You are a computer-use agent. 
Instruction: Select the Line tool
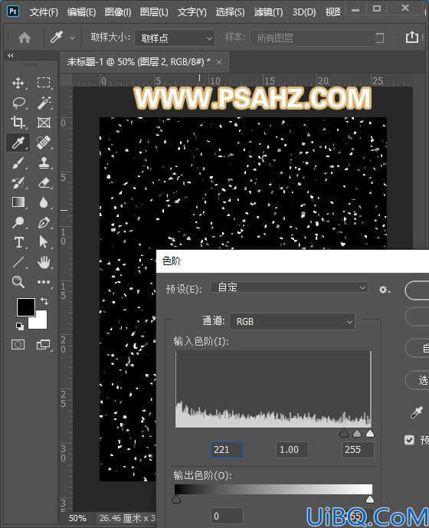(x=18, y=262)
